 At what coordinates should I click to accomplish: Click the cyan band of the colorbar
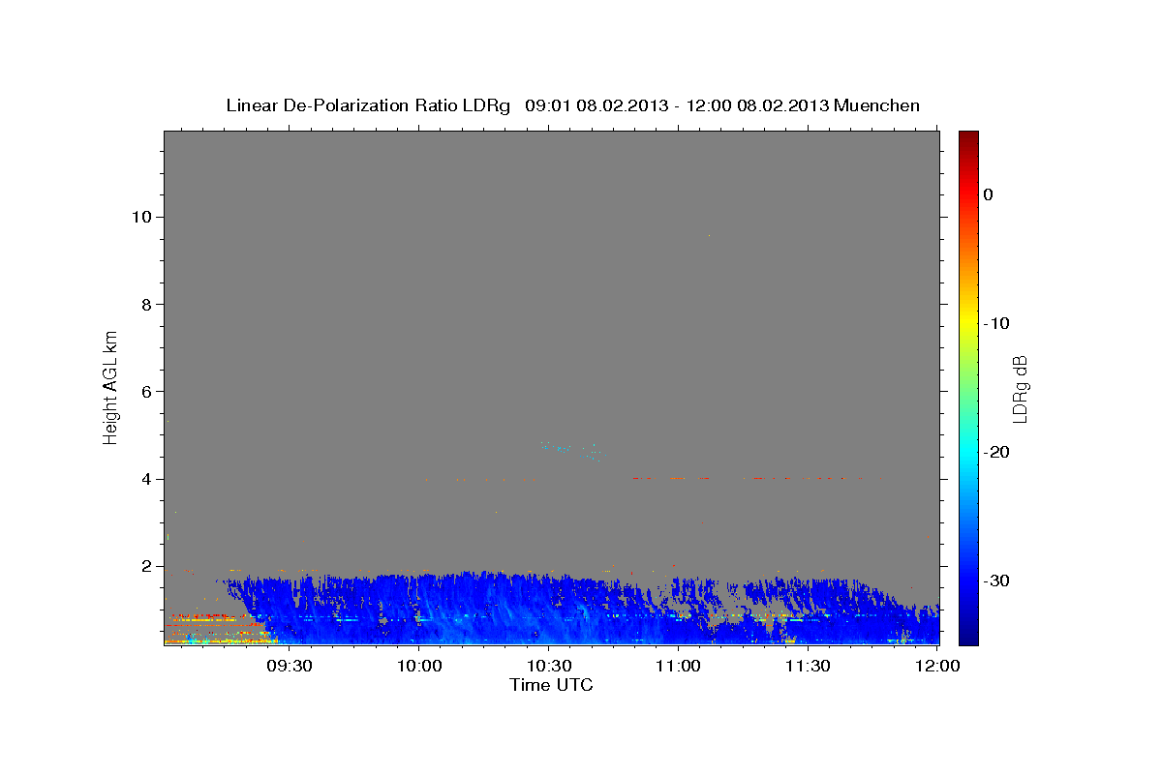[967, 450]
